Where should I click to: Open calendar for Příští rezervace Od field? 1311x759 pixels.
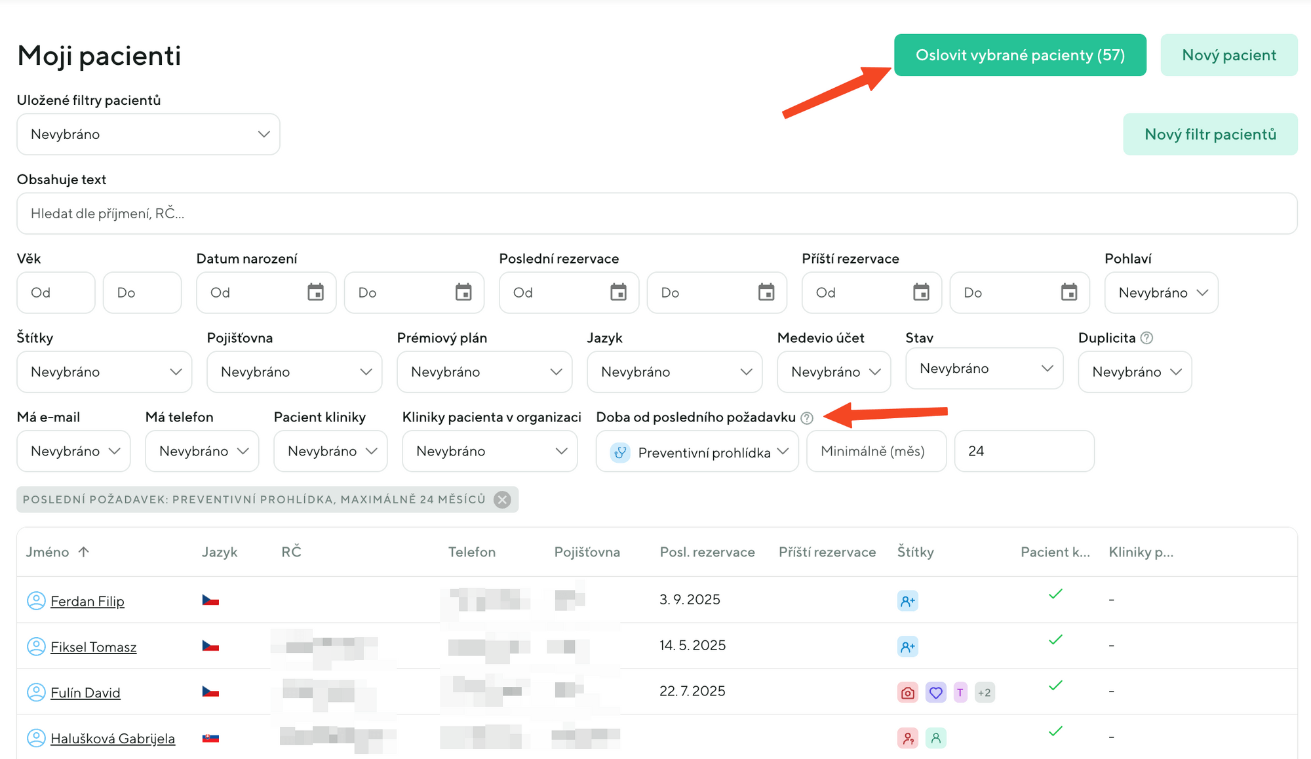coord(921,292)
